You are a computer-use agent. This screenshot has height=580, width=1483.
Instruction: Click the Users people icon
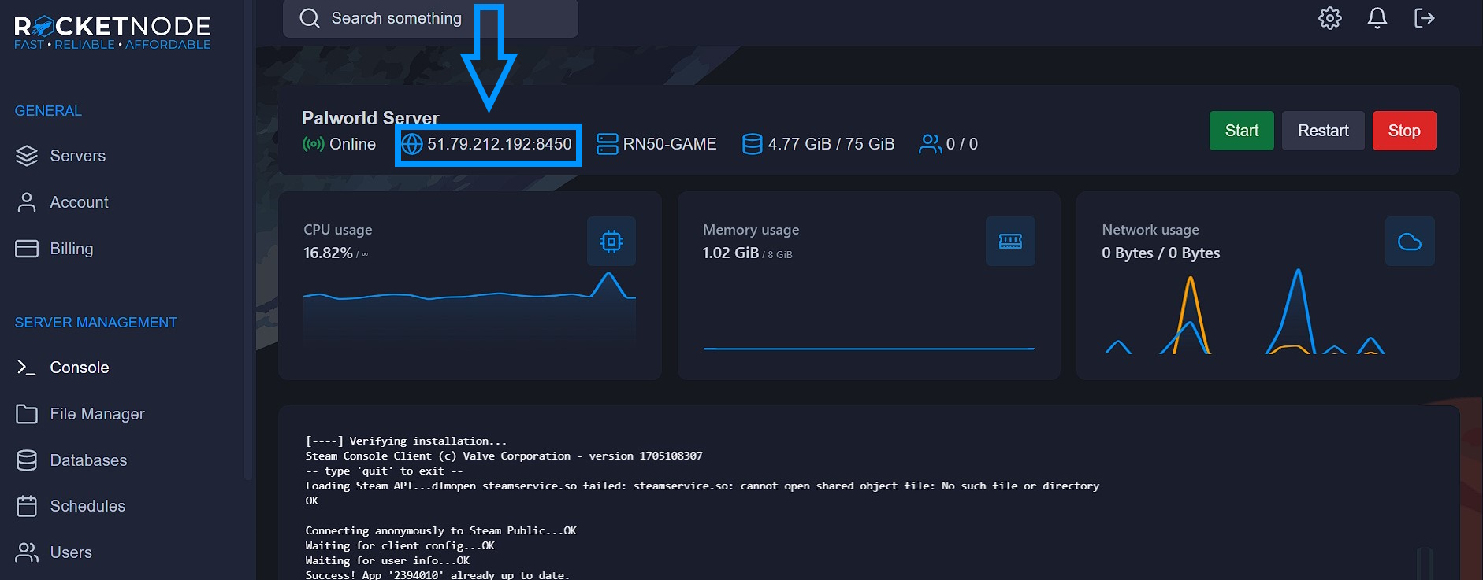(x=27, y=552)
